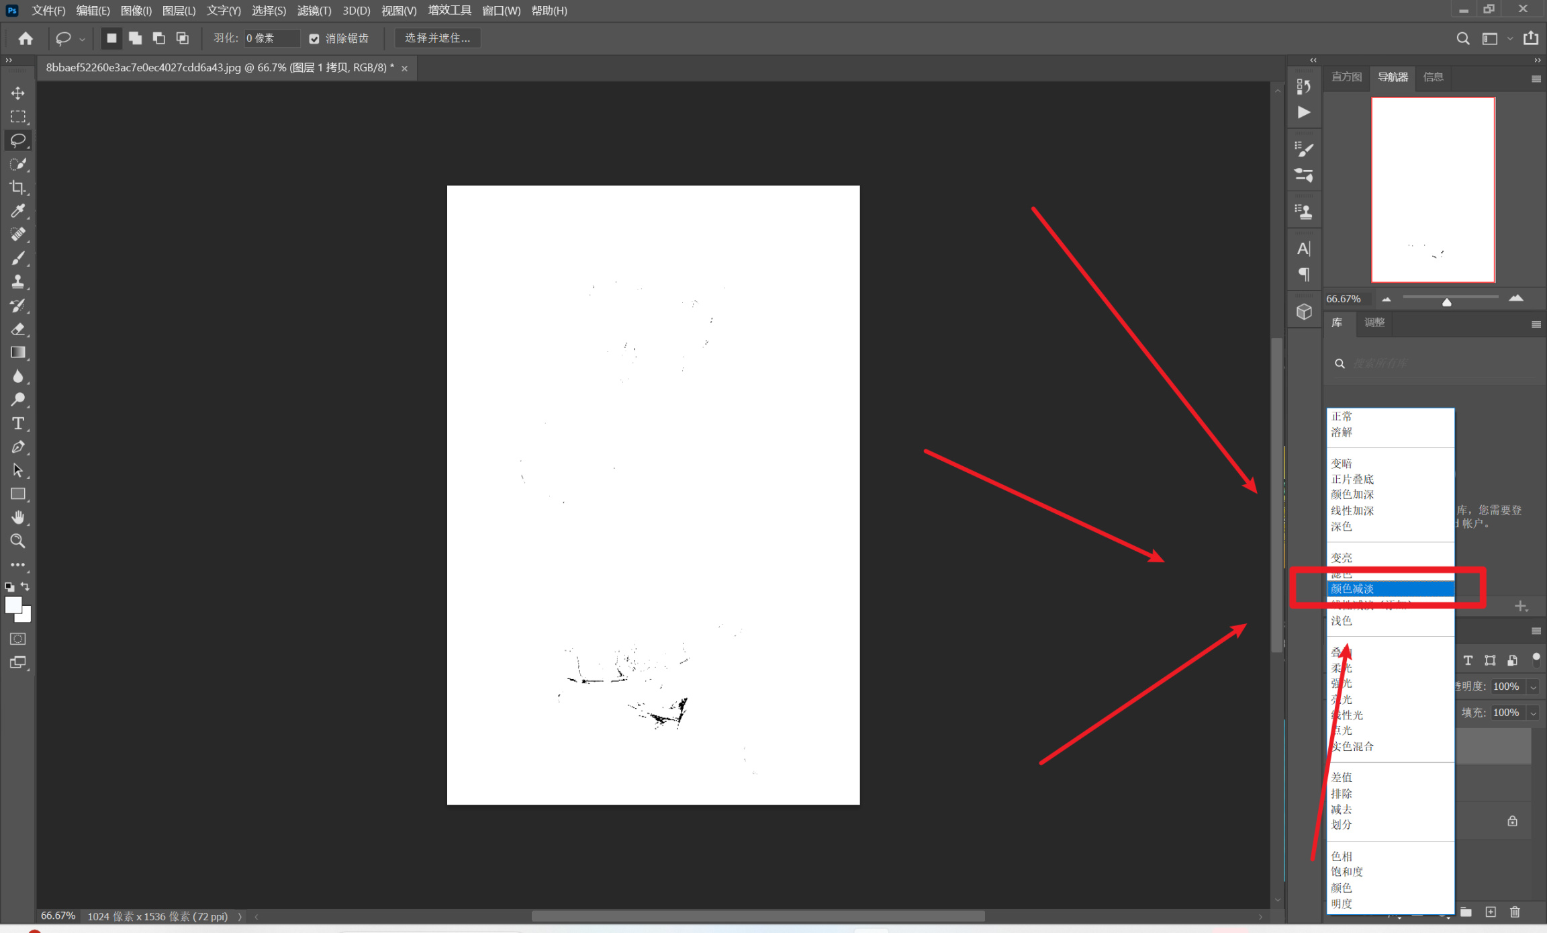Open the 图像(I) menu
Viewport: 1547px width, 933px height.
click(x=136, y=11)
